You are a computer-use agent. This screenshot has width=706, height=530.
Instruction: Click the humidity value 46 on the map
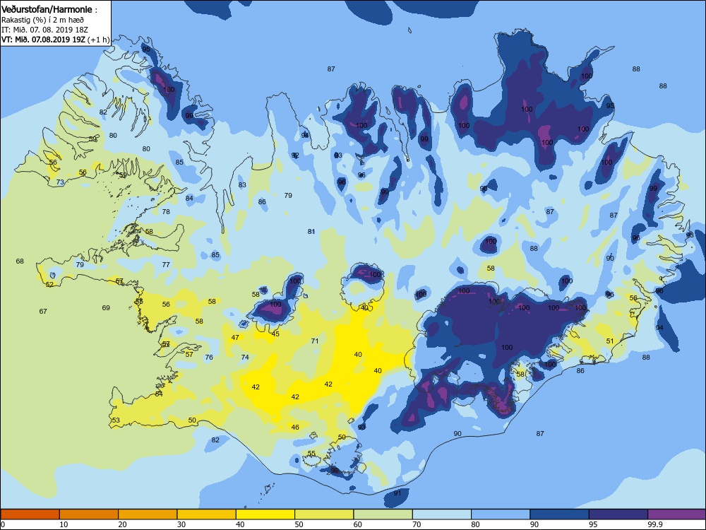[295, 428]
